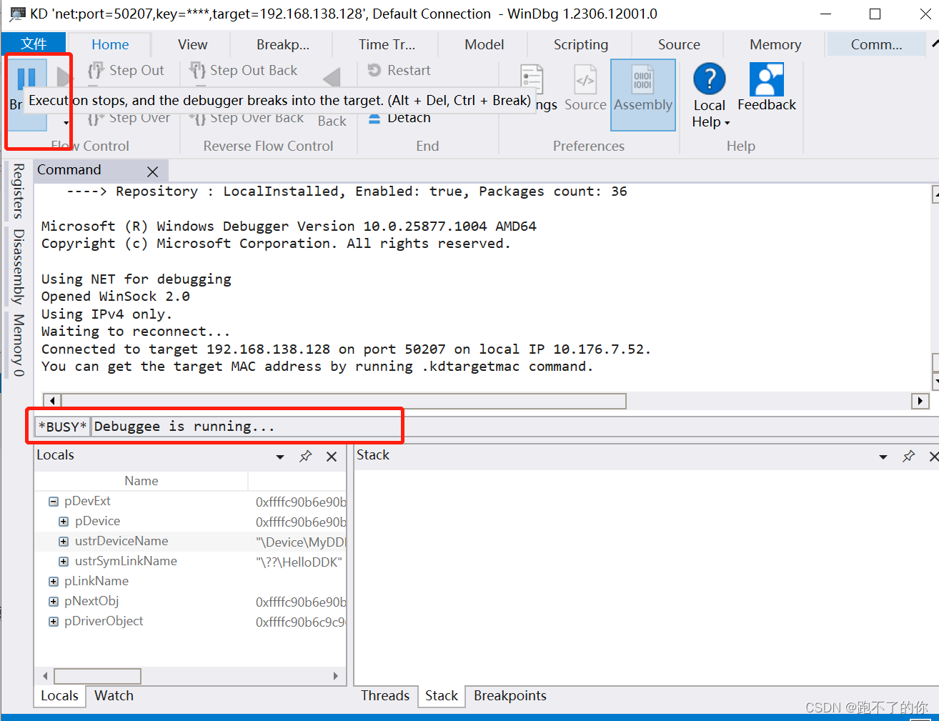Switch to the Memory ribbon tab

[775, 44]
